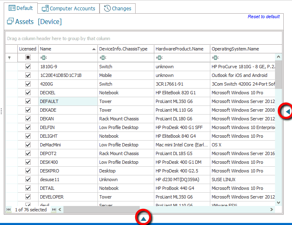Screen dimensions: 292x225
Task: Toggle Licensed checkbox for DESKPRO
Action: coord(28,171)
